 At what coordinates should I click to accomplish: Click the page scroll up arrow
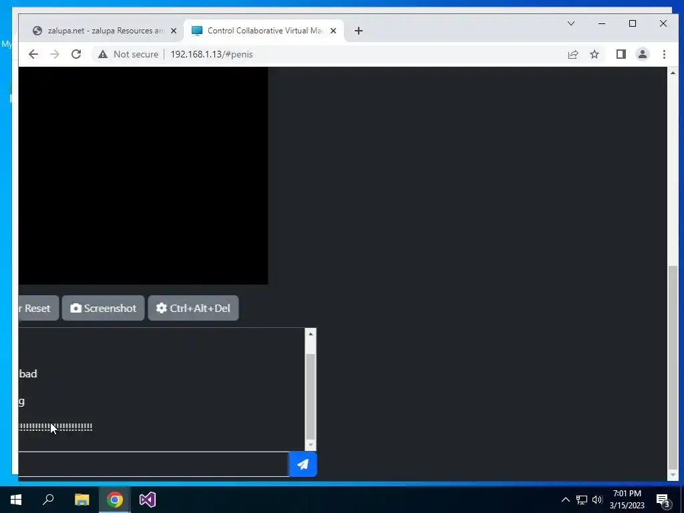point(673,73)
